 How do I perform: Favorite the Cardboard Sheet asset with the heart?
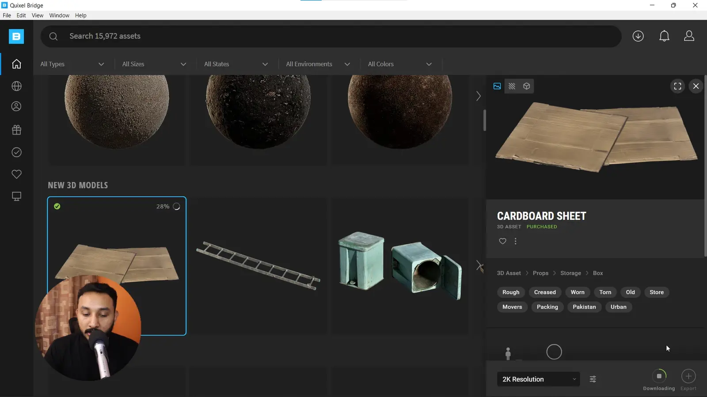click(502, 241)
